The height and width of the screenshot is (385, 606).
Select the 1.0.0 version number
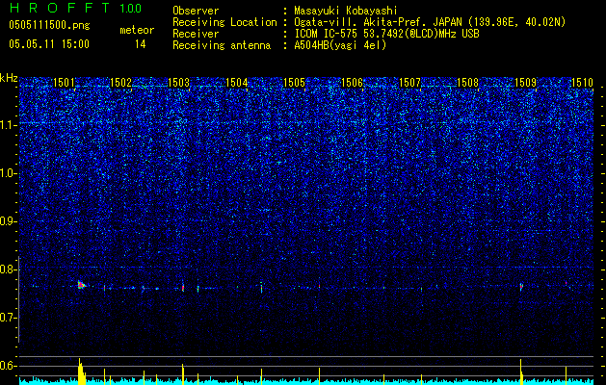[x=131, y=9]
